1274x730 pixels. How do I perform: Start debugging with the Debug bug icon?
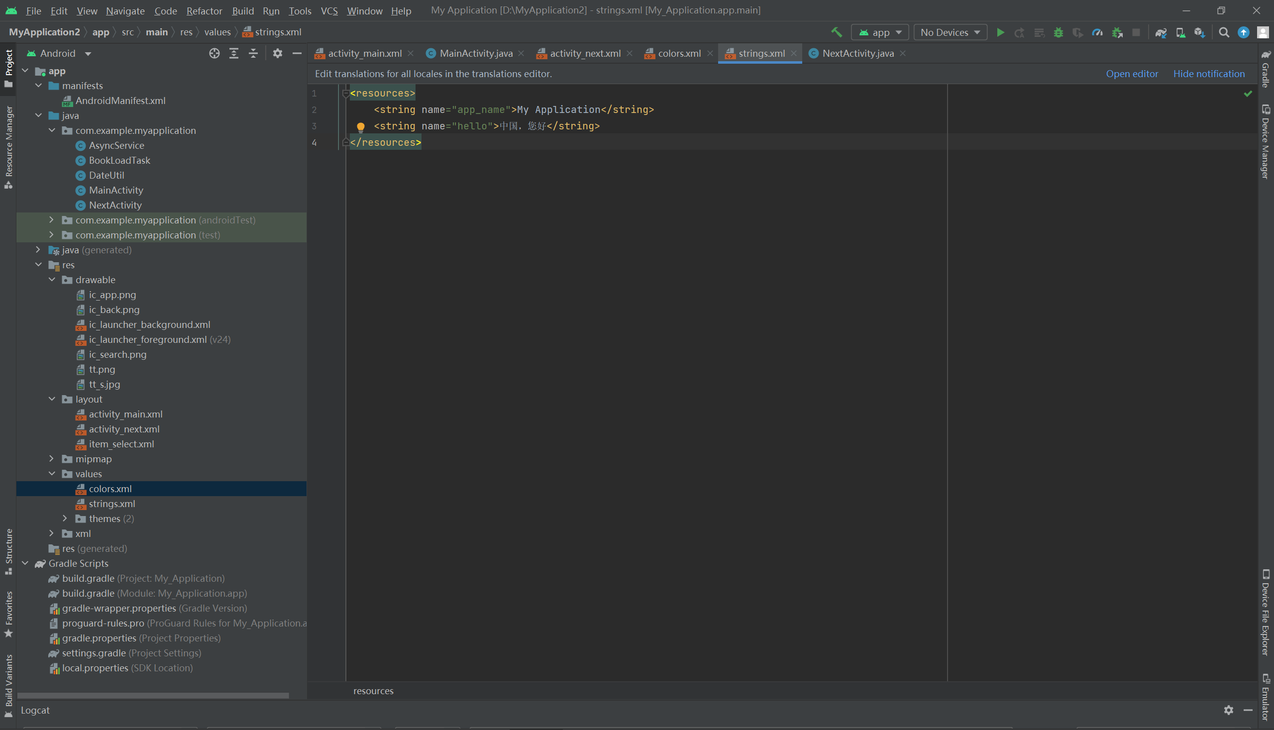1058,32
